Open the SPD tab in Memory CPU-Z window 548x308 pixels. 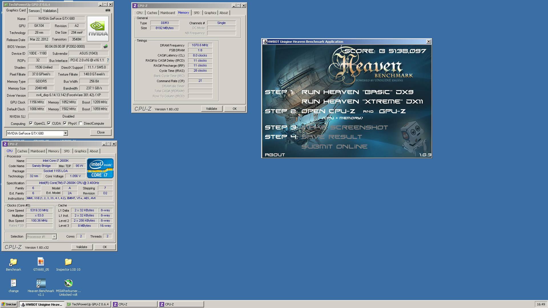pos(197,13)
